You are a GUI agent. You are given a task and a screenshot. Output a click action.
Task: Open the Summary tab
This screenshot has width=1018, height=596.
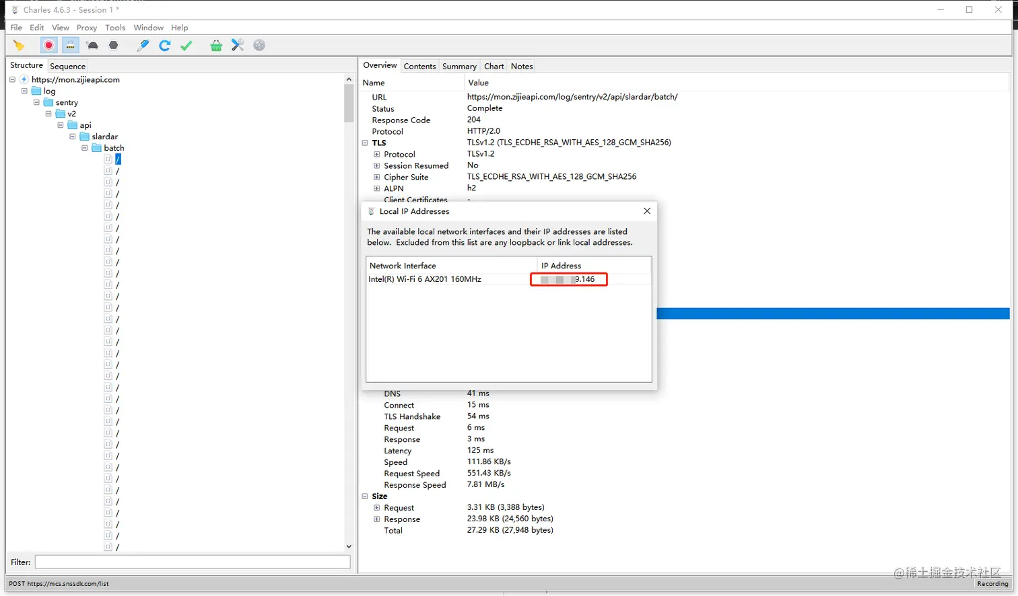coord(459,66)
